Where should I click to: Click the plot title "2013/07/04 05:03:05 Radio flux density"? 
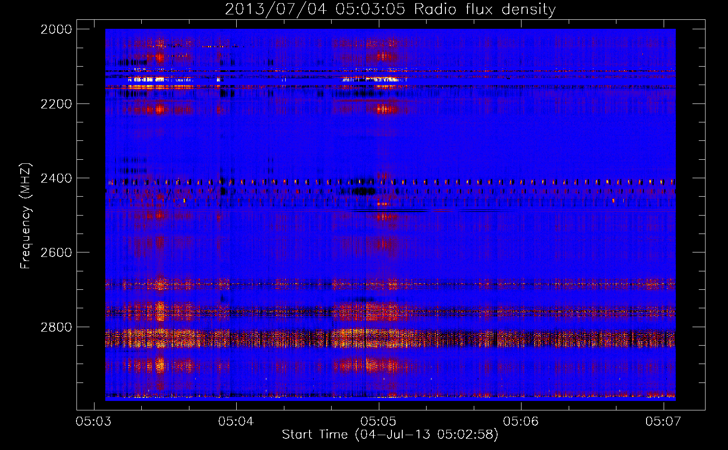click(390, 9)
